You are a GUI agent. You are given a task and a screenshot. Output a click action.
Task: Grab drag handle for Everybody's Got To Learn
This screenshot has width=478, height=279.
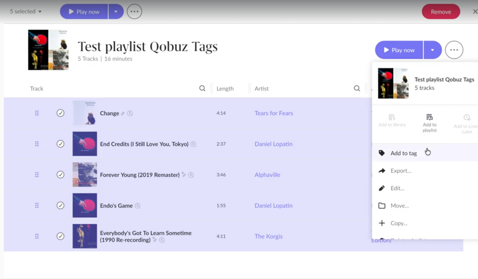point(37,236)
